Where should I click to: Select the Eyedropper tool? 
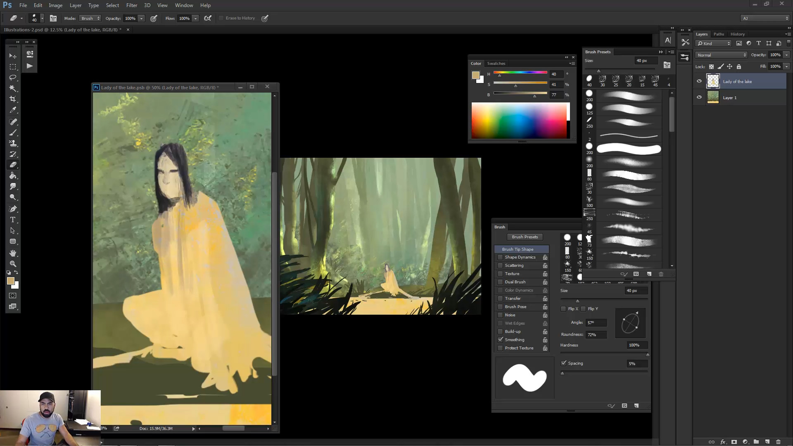[x=13, y=110]
